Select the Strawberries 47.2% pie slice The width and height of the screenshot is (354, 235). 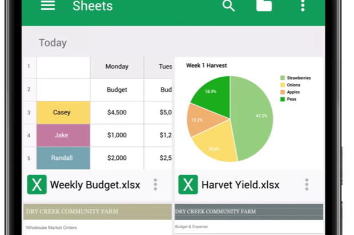[x=253, y=117]
